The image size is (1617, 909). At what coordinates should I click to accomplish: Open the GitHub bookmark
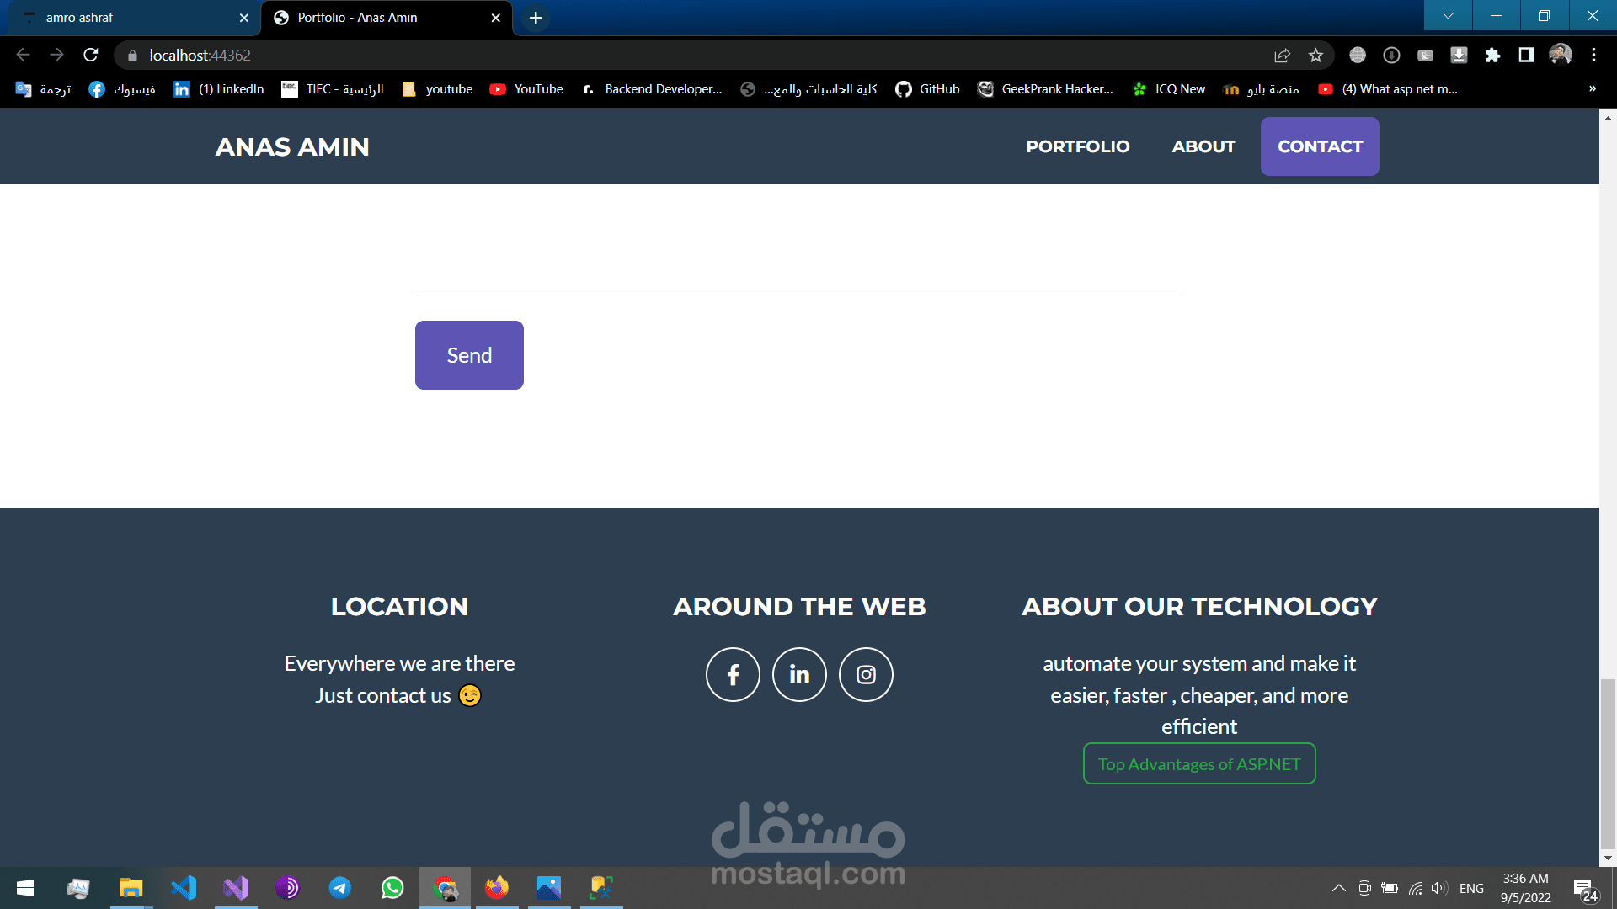pos(927,89)
